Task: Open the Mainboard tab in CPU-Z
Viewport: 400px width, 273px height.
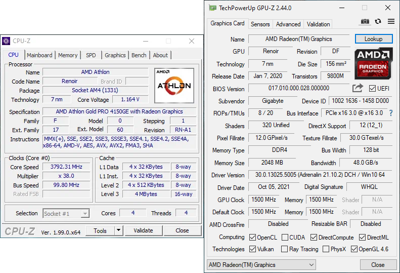Action: 39,55
